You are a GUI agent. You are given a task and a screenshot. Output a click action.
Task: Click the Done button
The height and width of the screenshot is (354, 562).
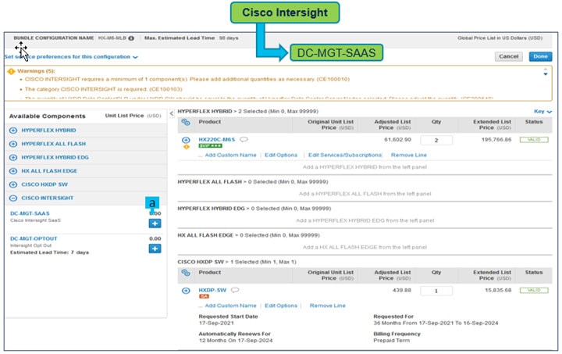tap(540, 56)
